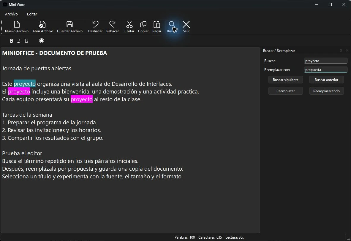Click line 3. Compartir los resultados
351x241 pixels.
tap(53, 138)
